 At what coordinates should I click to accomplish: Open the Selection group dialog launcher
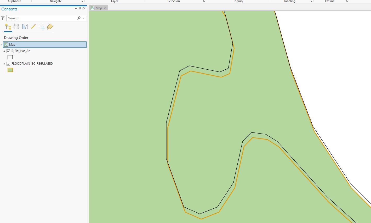(x=204, y=1)
